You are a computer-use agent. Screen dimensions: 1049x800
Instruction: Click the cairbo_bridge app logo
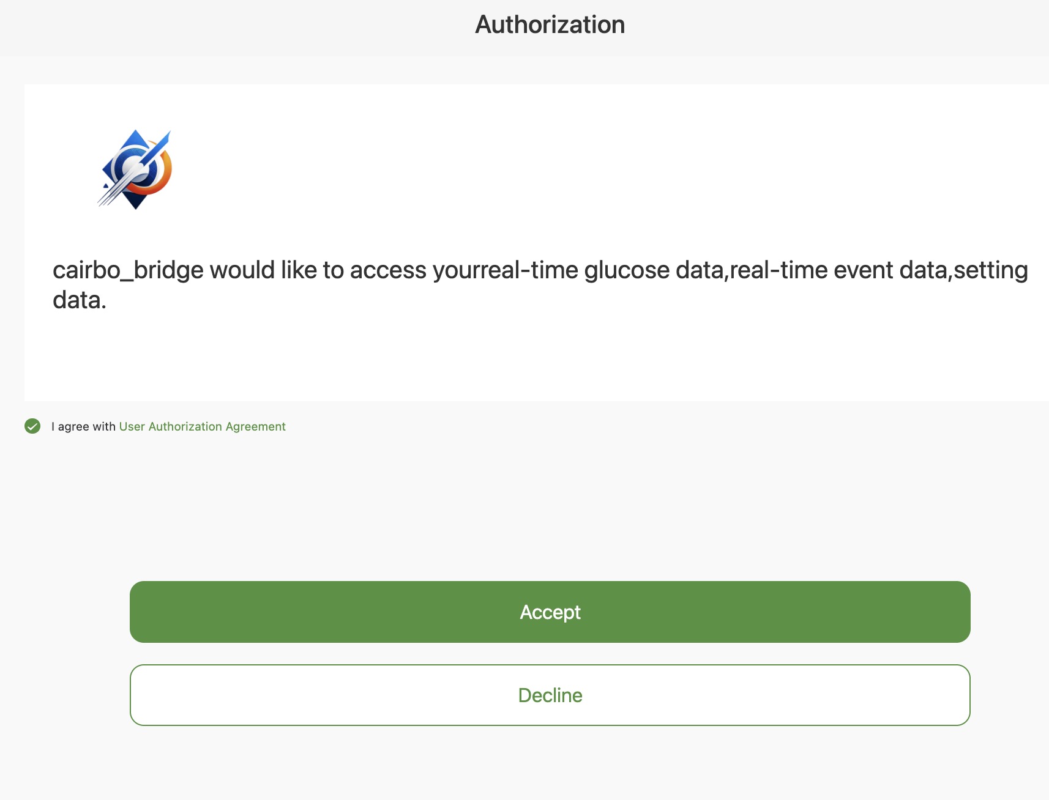(x=135, y=169)
